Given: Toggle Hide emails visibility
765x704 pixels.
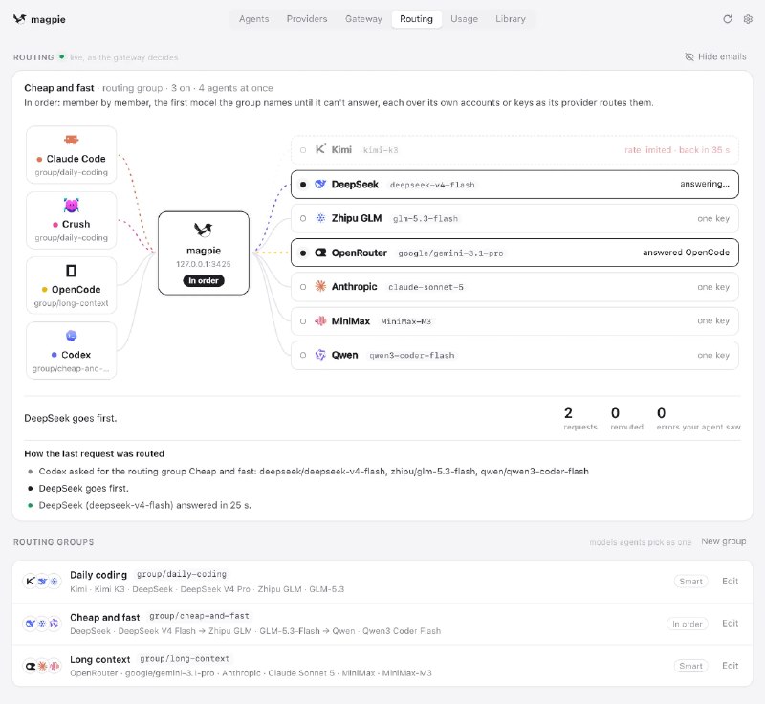Looking at the screenshot, I should coord(715,56).
